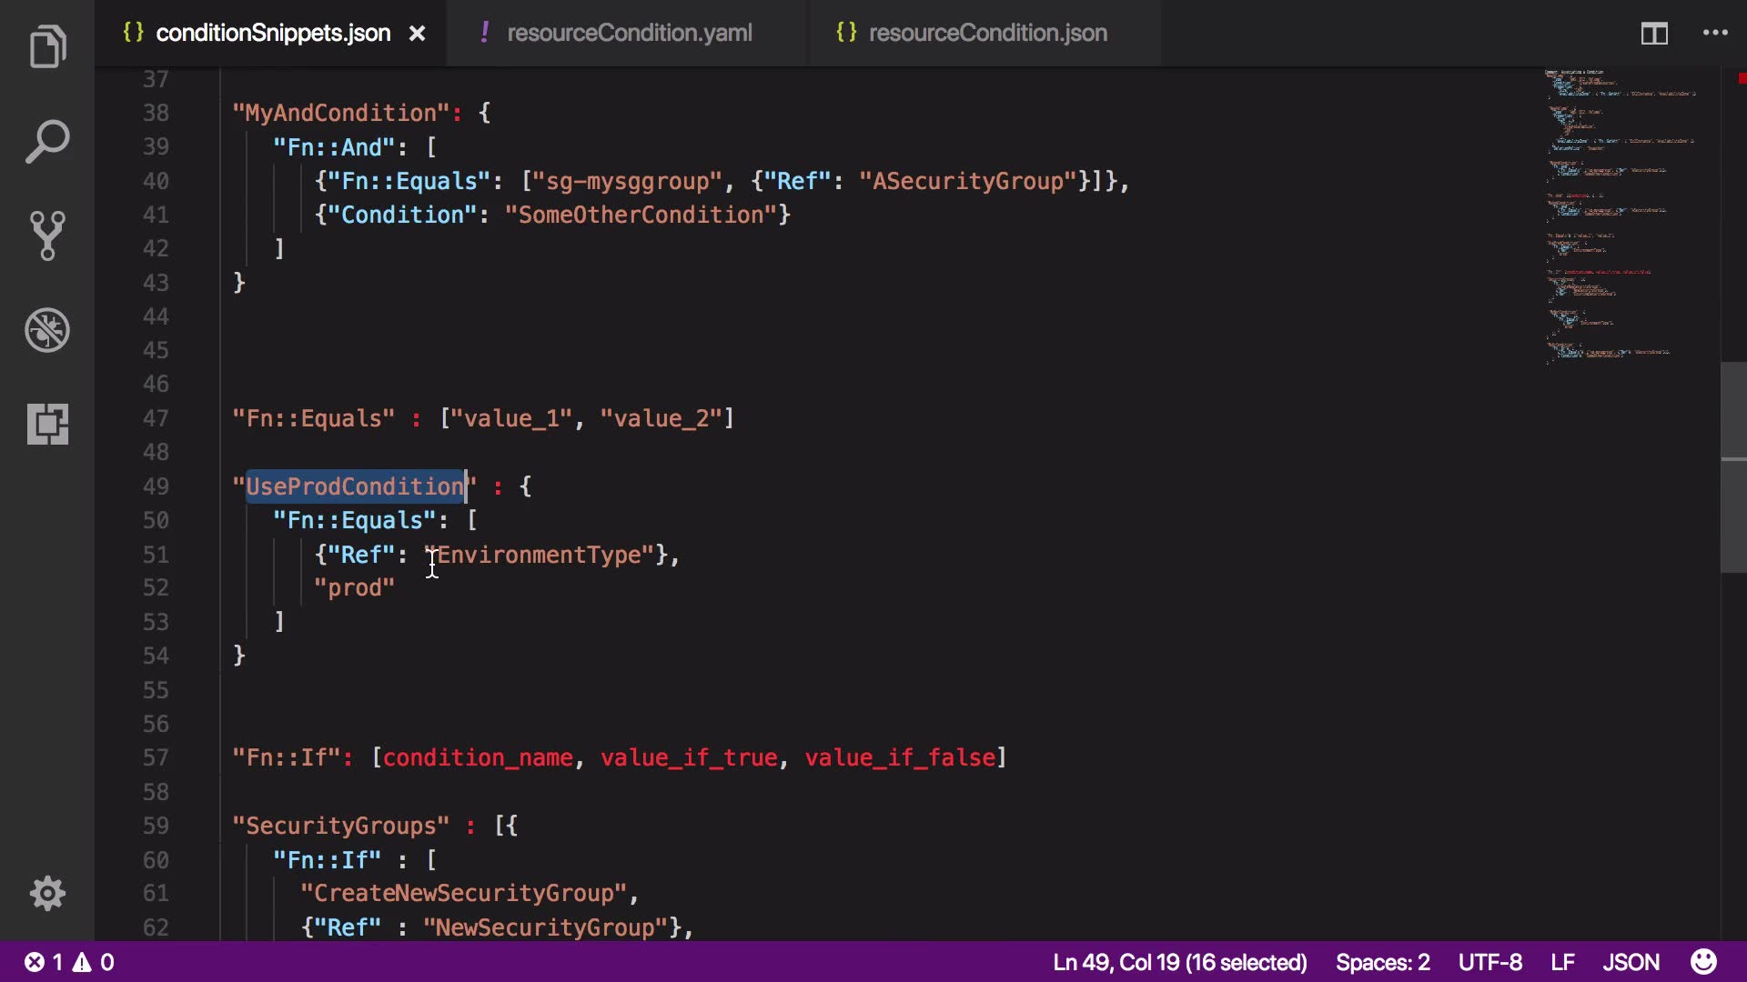Show errors and warnings in Problems panel
1747x982 pixels.
(x=69, y=962)
